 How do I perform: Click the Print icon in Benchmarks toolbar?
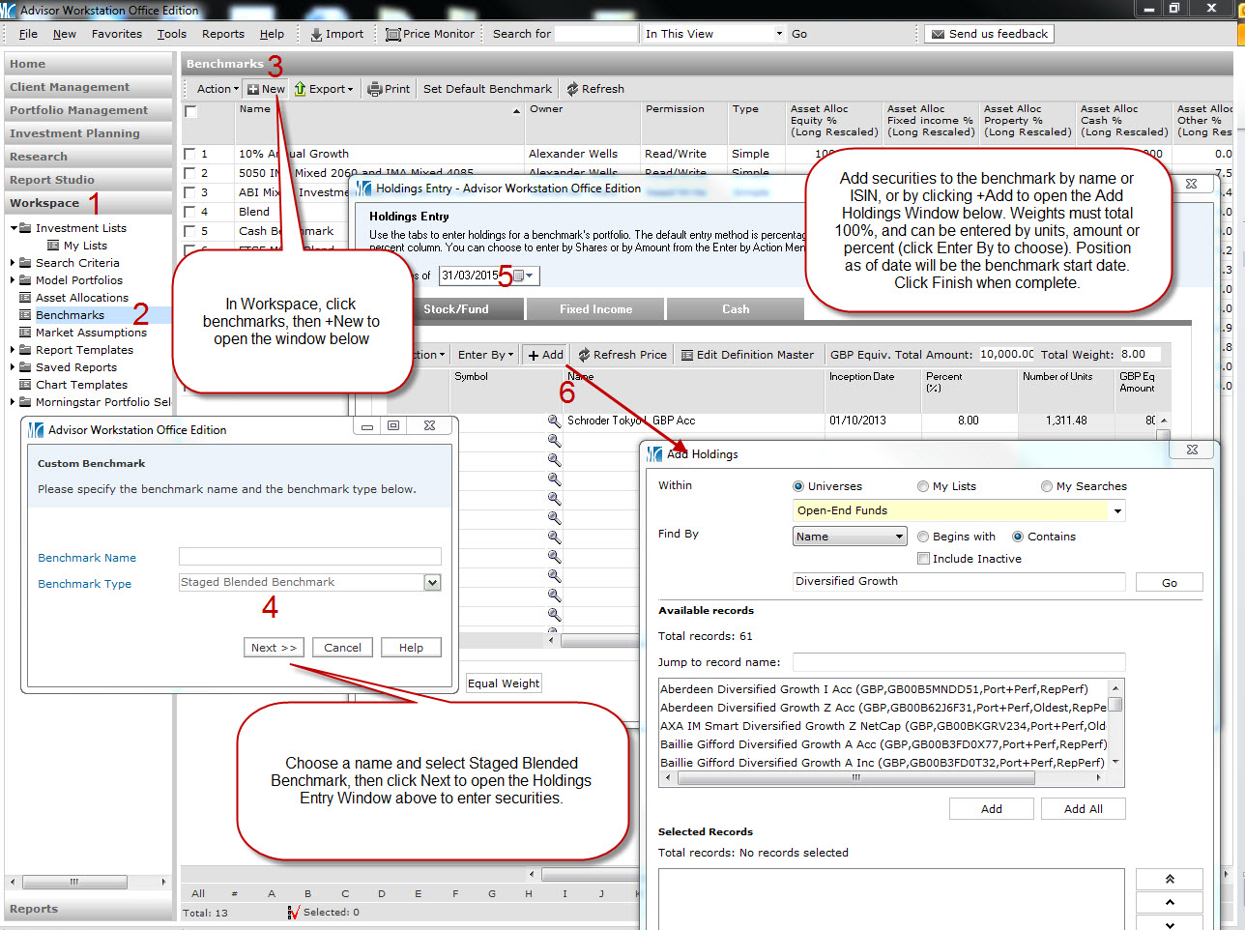[375, 89]
